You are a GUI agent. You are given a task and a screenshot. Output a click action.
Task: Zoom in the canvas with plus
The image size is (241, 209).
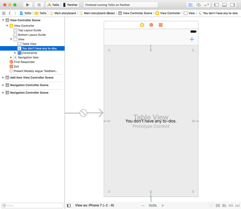click(163, 206)
